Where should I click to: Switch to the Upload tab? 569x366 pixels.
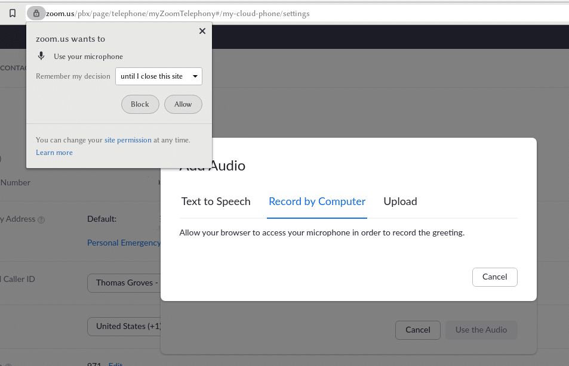pyautogui.click(x=400, y=201)
